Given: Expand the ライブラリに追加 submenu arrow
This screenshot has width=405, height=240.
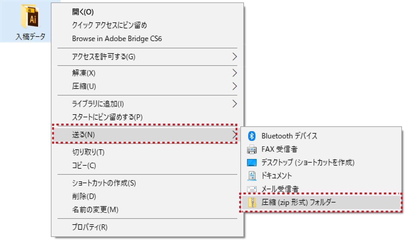Looking at the screenshot, I should click(x=234, y=104).
